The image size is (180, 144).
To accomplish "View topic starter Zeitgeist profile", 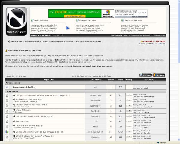I will (x=95, y=137).
